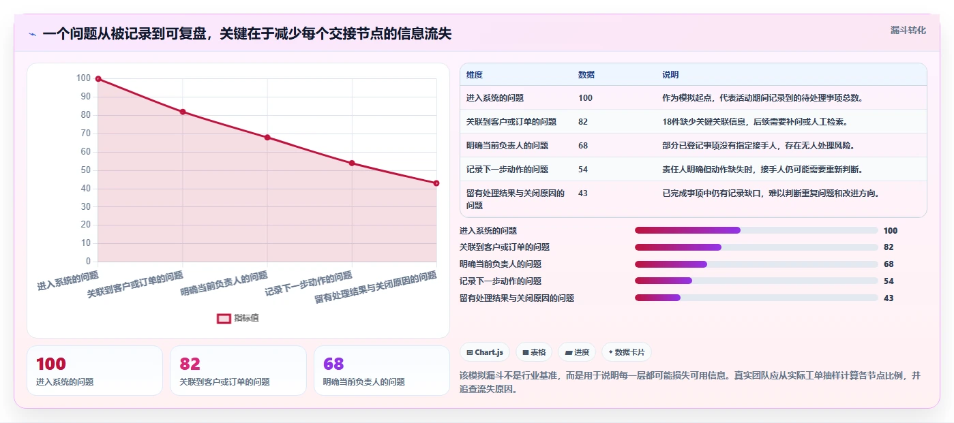Click the chart data point at 100
Image resolution: width=954 pixels, height=423 pixels.
coord(98,79)
